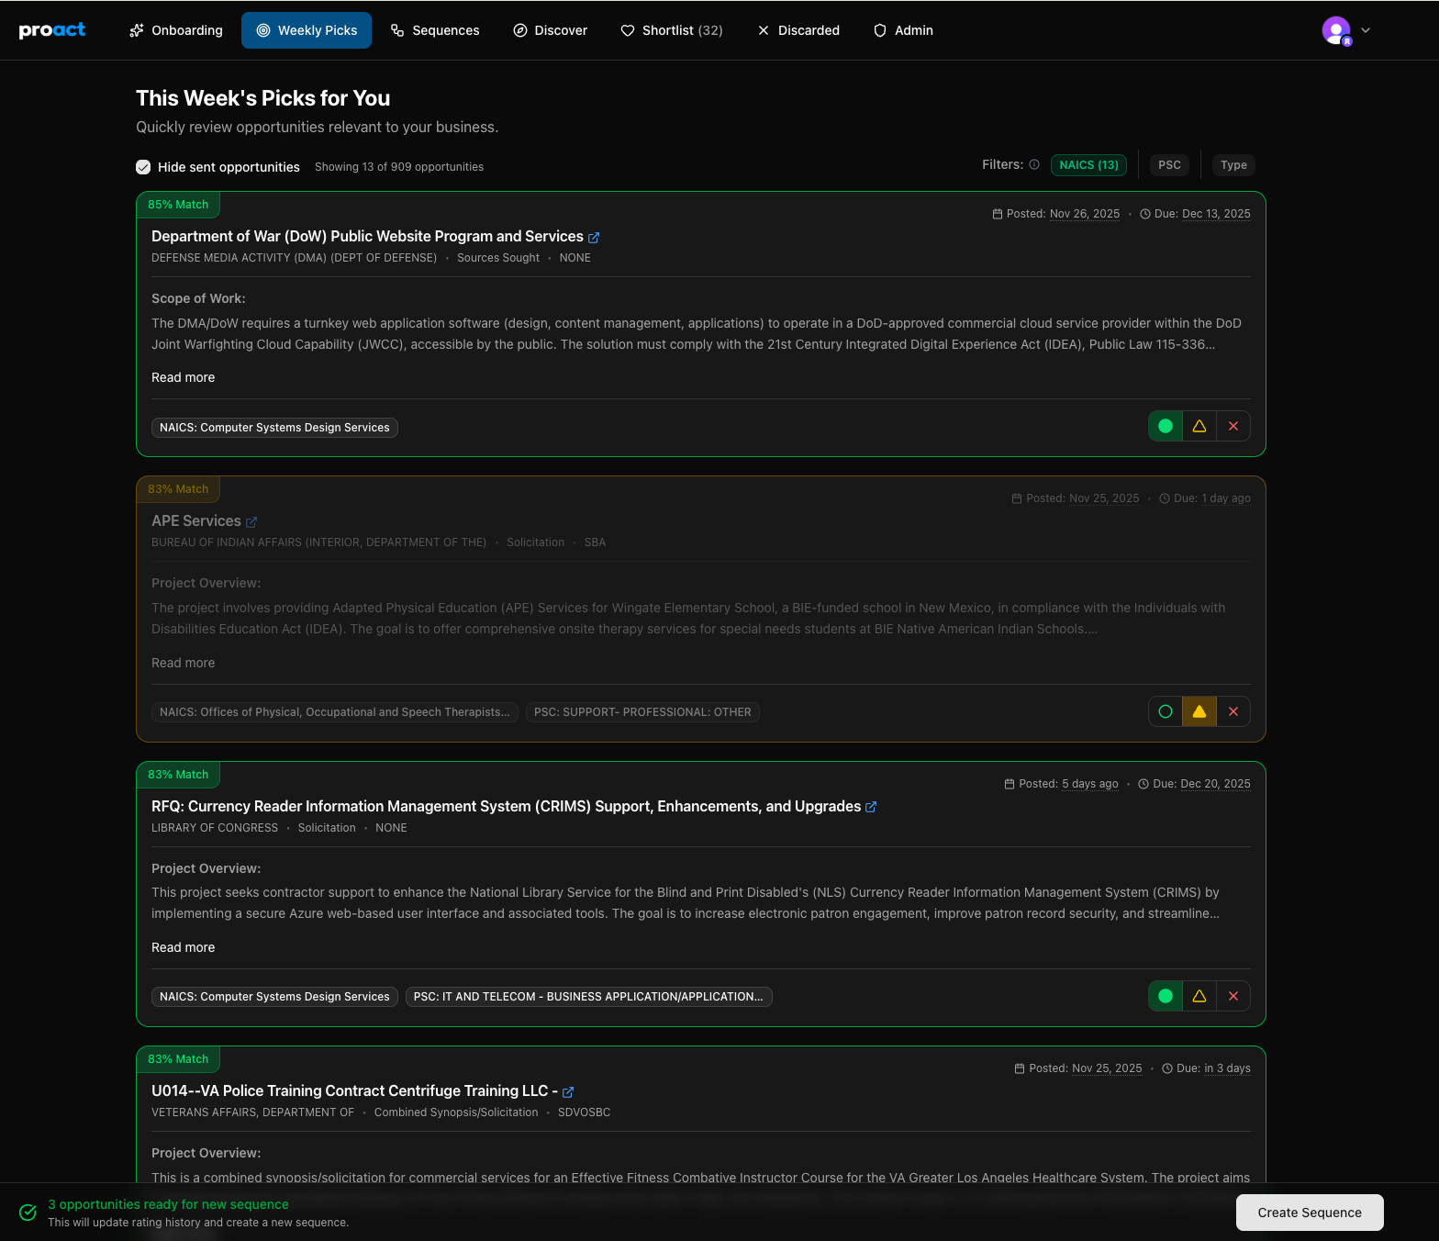Click the Create Sequence button

click(1310, 1213)
